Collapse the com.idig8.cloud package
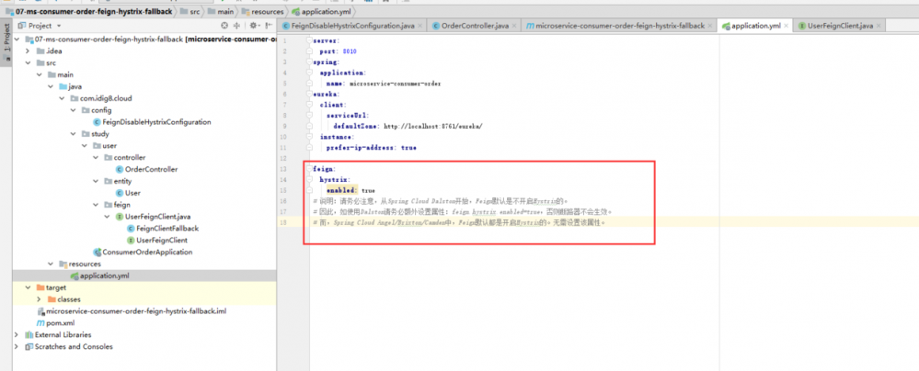This screenshot has height=371, width=919. click(63, 98)
